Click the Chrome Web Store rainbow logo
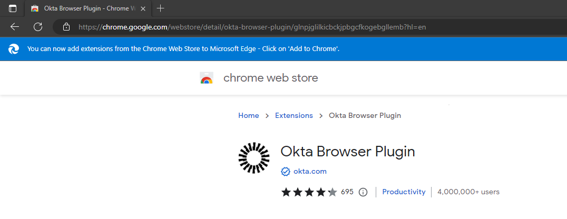This screenshot has height=219, width=567. point(207,78)
